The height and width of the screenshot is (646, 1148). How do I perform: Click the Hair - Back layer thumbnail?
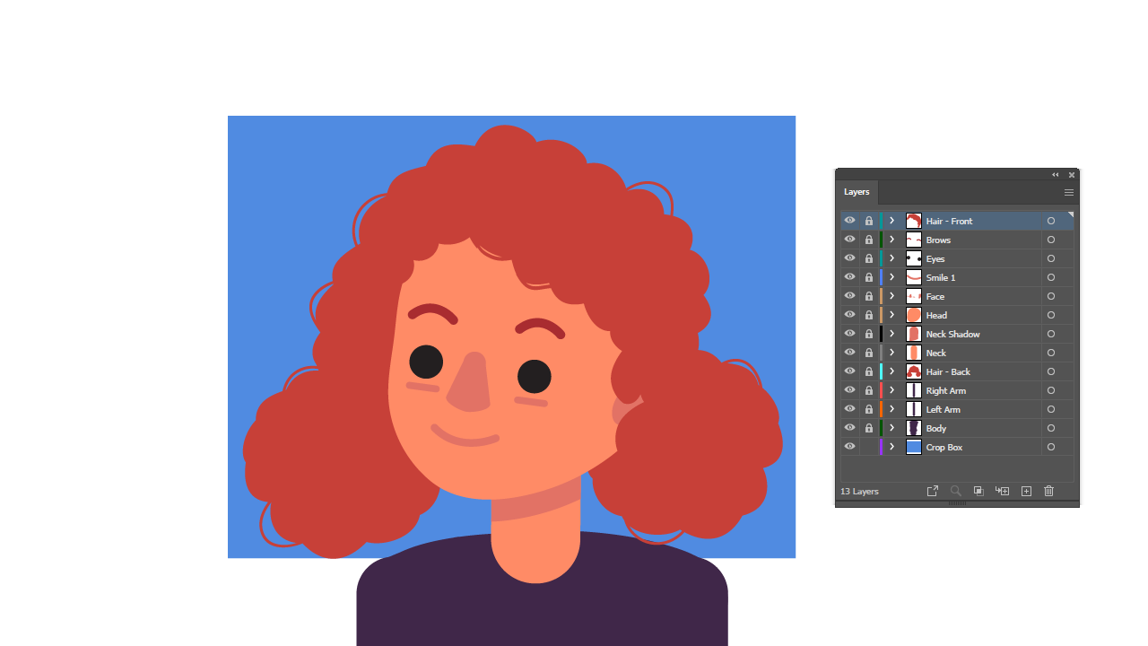[x=914, y=371]
